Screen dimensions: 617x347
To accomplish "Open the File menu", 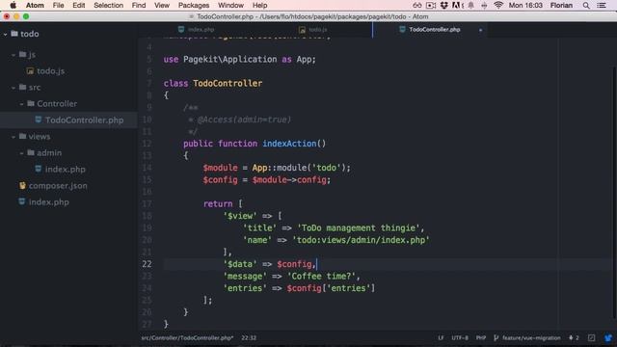I will [58, 5].
